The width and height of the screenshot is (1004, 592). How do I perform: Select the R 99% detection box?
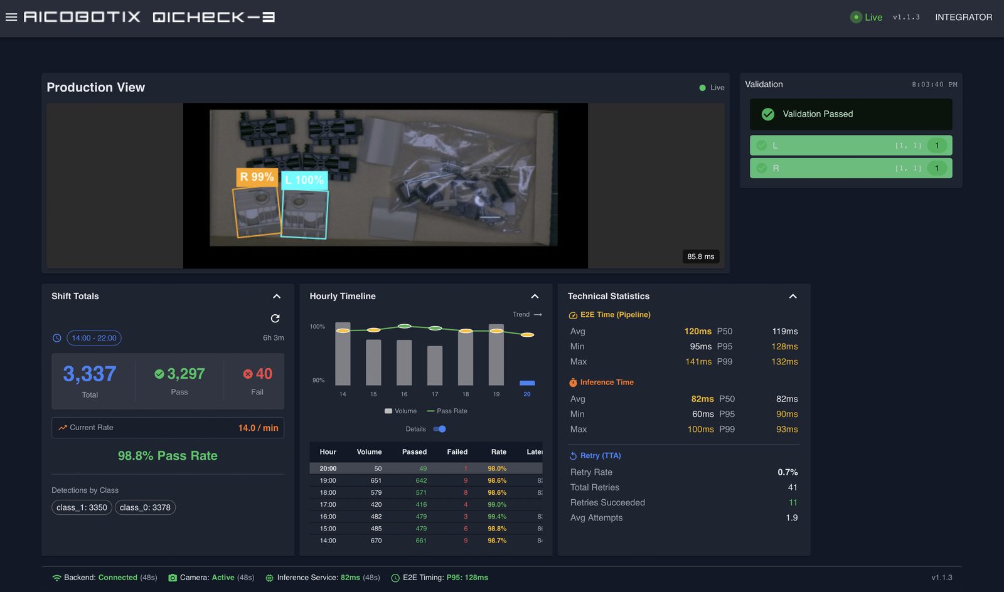pyautogui.click(x=257, y=212)
